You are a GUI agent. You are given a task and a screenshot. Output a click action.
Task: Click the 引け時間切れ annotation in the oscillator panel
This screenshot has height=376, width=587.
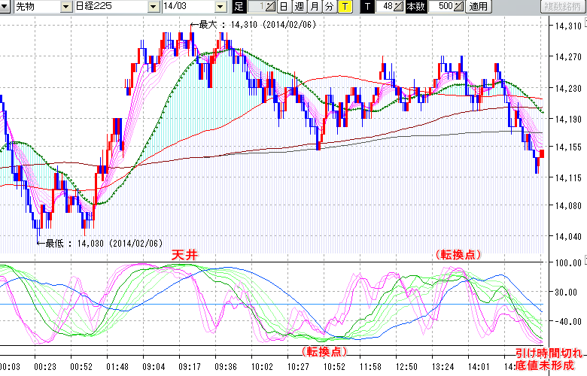(549, 353)
